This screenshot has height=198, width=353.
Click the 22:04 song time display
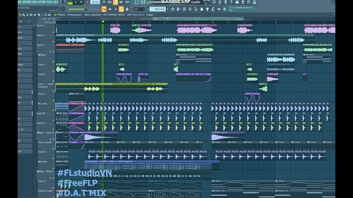pyautogui.click(x=141, y=2)
